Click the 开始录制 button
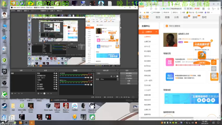 [x=129, y=76]
